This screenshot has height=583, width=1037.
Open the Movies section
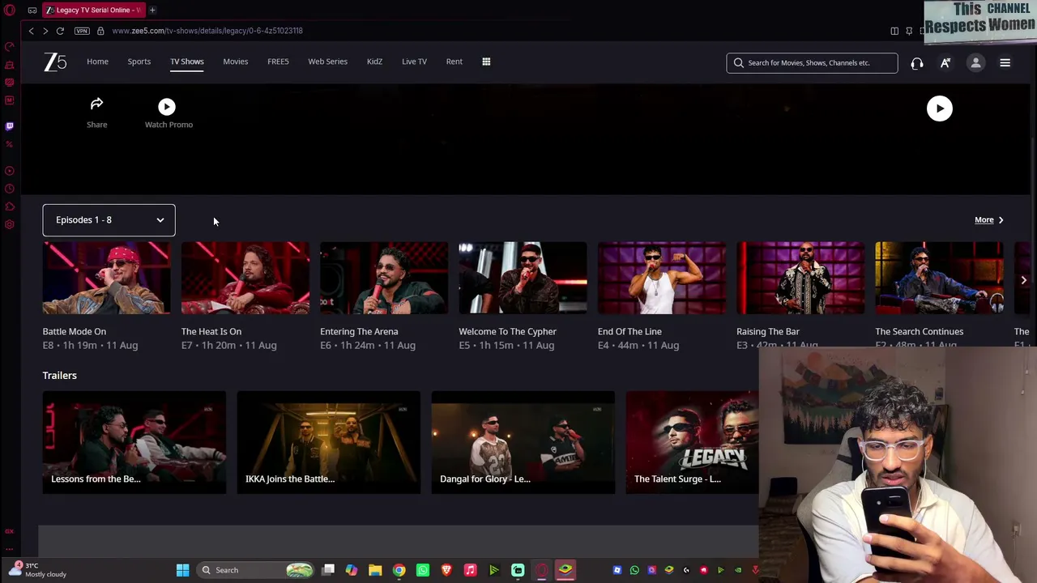click(235, 62)
